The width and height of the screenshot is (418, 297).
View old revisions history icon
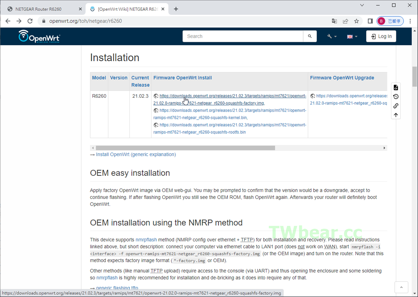point(396,97)
